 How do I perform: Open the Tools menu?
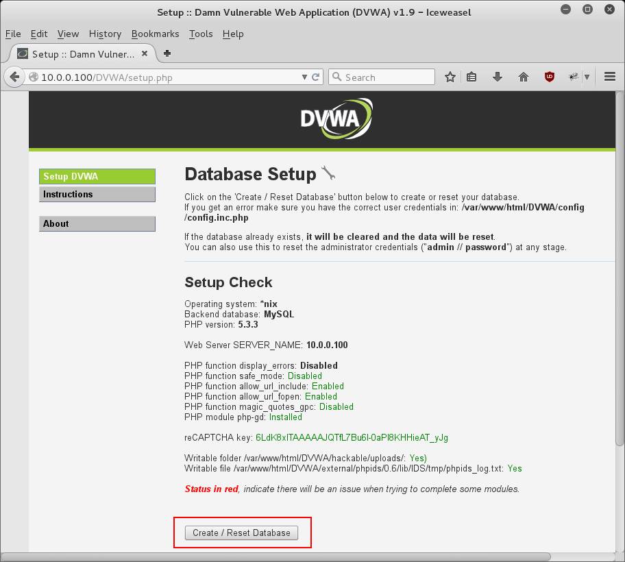click(201, 34)
